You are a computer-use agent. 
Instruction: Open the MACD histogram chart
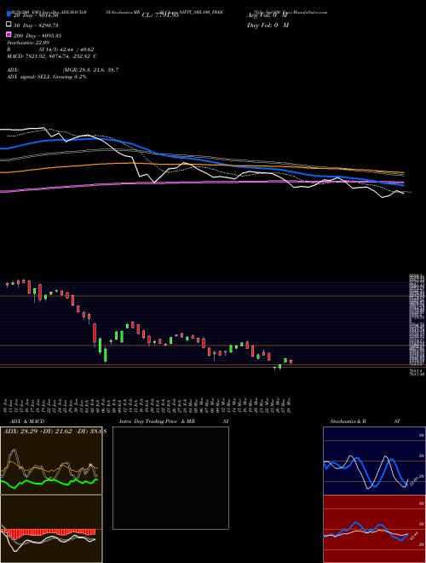(51, 529)
